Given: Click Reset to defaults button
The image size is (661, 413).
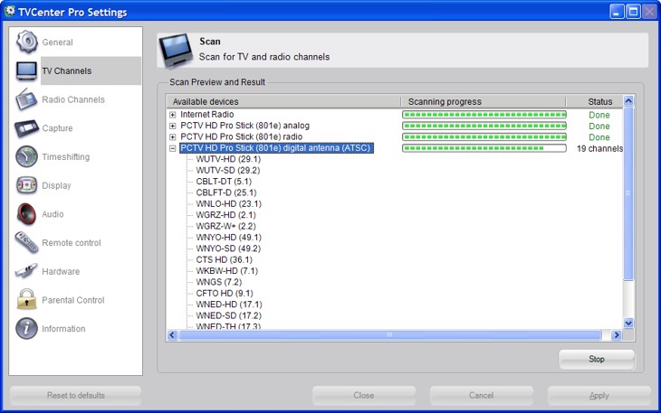Looking at the screenshot, I should pyautogui.click(x=76, y=395).
